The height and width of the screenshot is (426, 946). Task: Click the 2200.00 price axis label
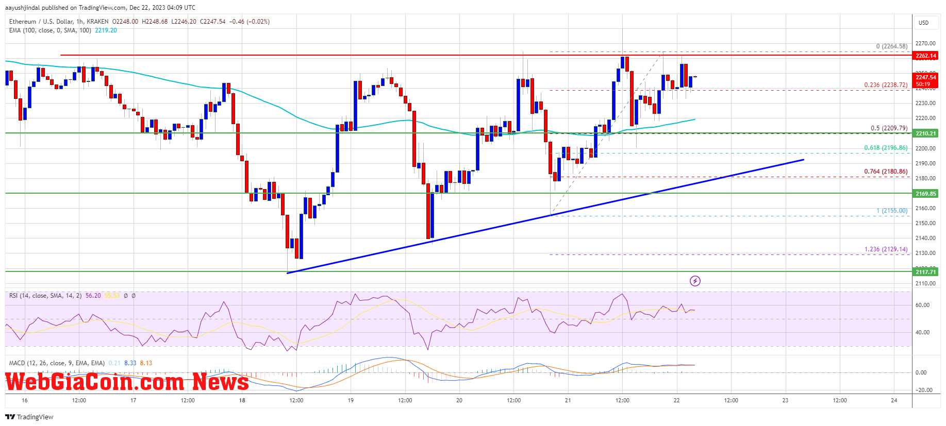(x=925, y=148)
